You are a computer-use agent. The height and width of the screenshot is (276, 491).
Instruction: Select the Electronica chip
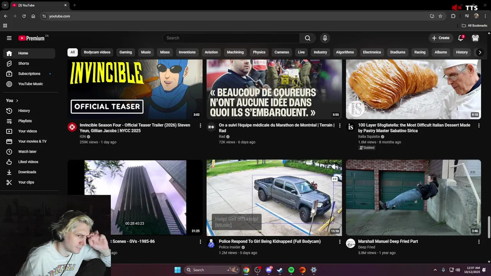pos(372,52)
